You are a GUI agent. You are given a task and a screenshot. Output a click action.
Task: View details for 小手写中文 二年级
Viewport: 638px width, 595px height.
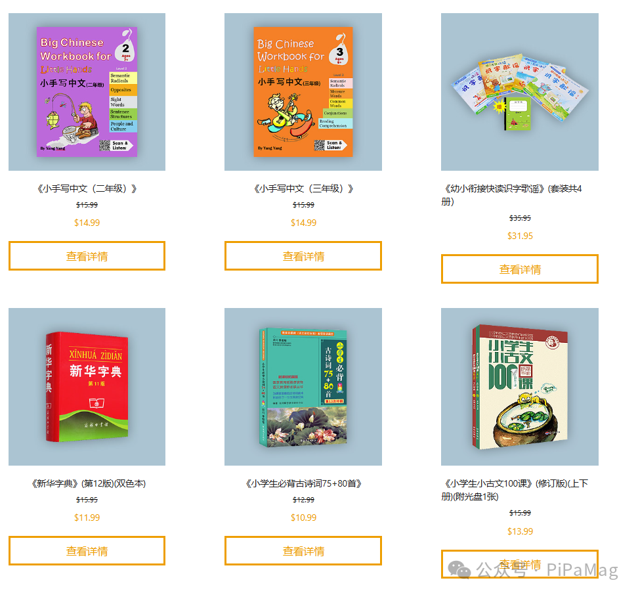[x=87, y=256]
